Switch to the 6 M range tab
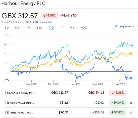 pyautogui.click(x=39, y=28)
